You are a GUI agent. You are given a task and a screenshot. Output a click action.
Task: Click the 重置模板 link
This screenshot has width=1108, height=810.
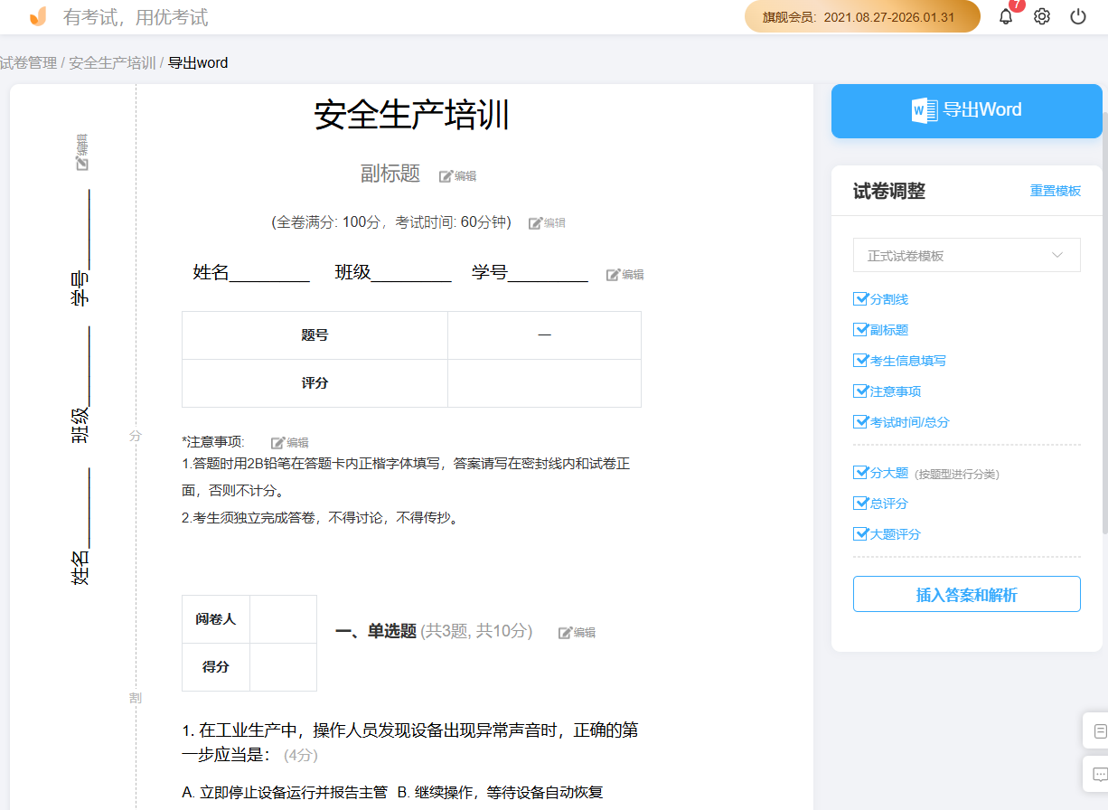[1055, 191]
